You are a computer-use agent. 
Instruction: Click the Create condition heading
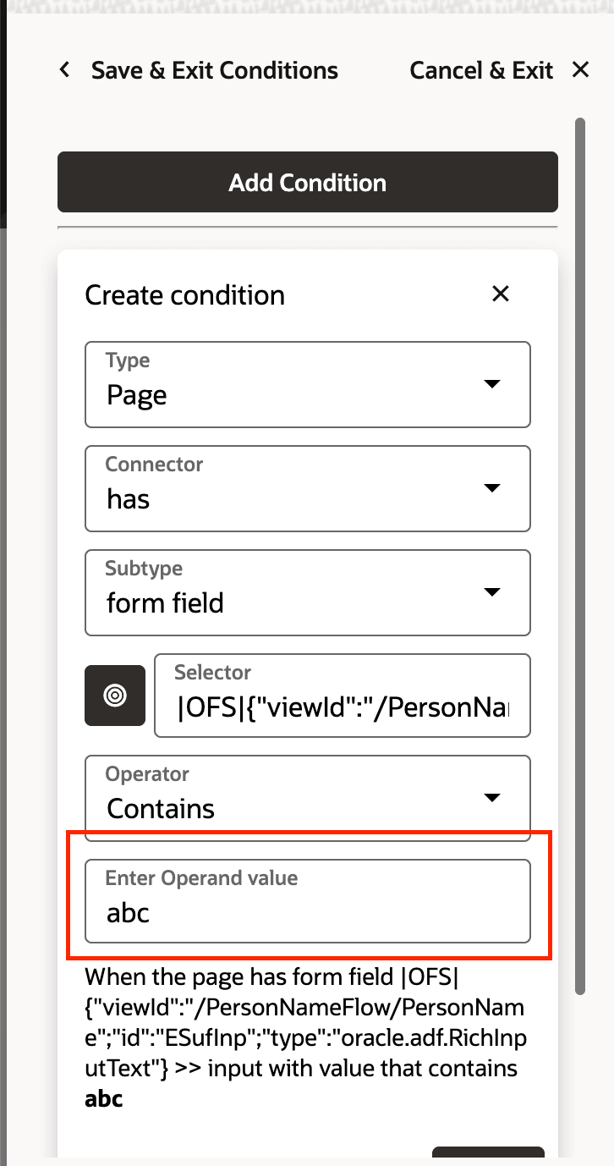pyautogui.click(x=185, y=295)
